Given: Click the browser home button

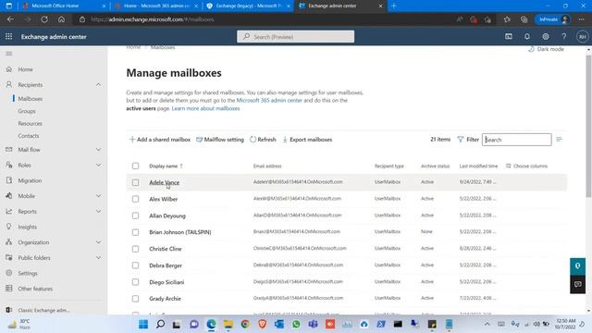Looking at the screenshot, I should (x=61, y=19).
